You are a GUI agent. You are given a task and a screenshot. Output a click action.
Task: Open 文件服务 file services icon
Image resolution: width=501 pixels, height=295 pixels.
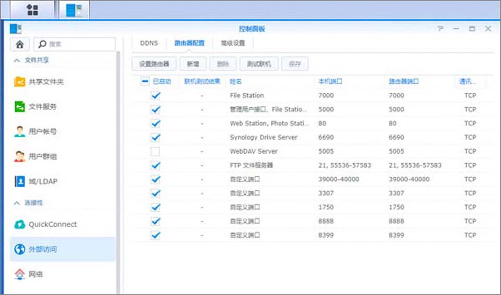tap(20, 107)
